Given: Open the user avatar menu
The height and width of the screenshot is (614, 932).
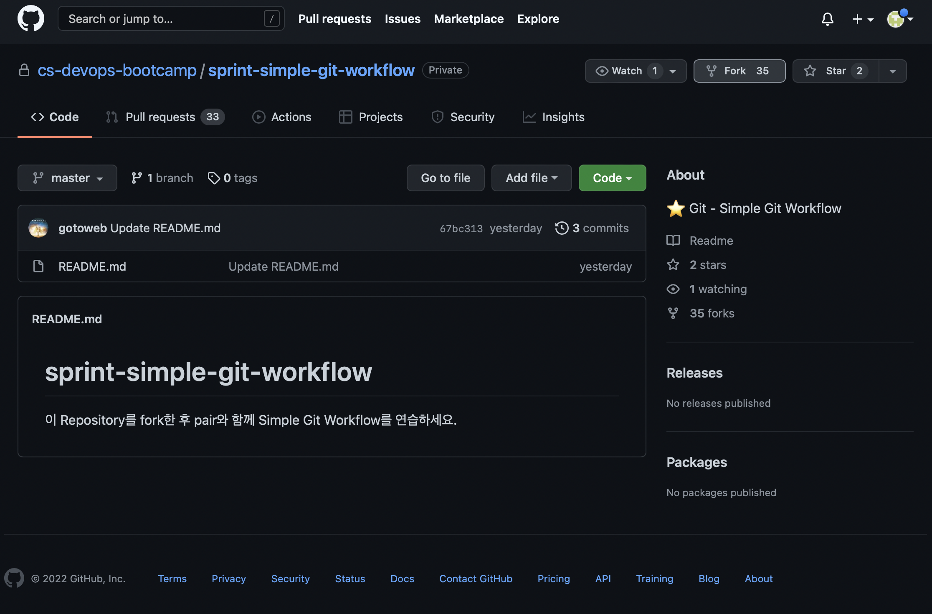Looking at the screenshot, I should (900, 19).
